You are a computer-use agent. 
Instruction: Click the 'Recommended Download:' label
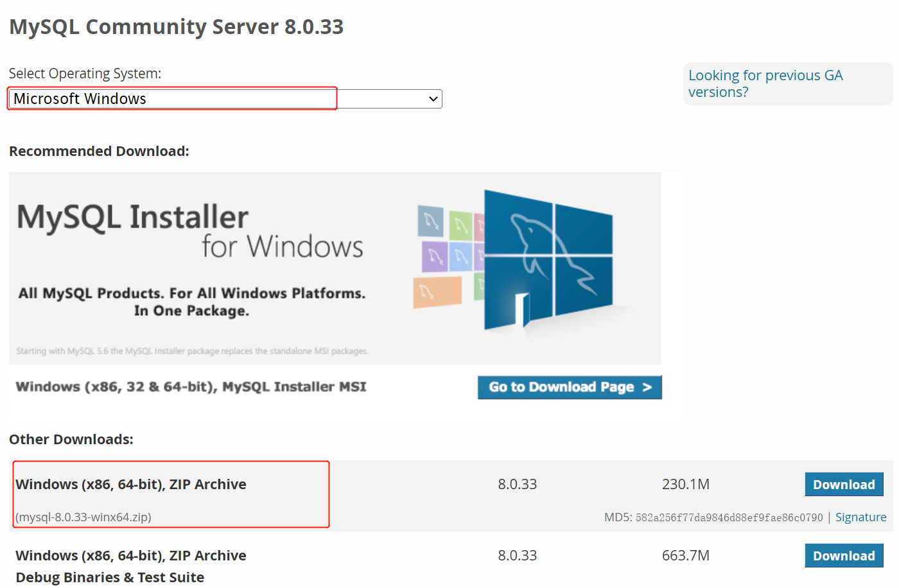(99, 151)
